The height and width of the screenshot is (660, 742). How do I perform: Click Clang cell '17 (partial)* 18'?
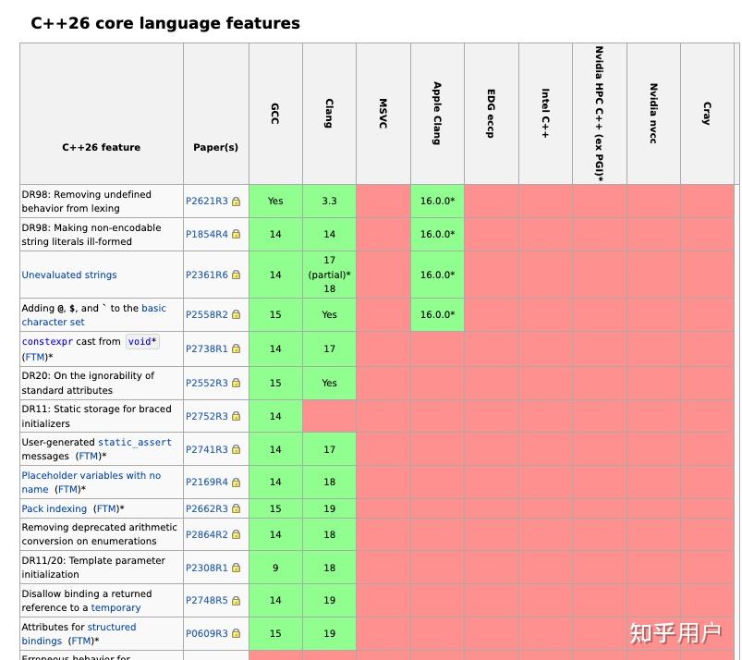point(329,275)
